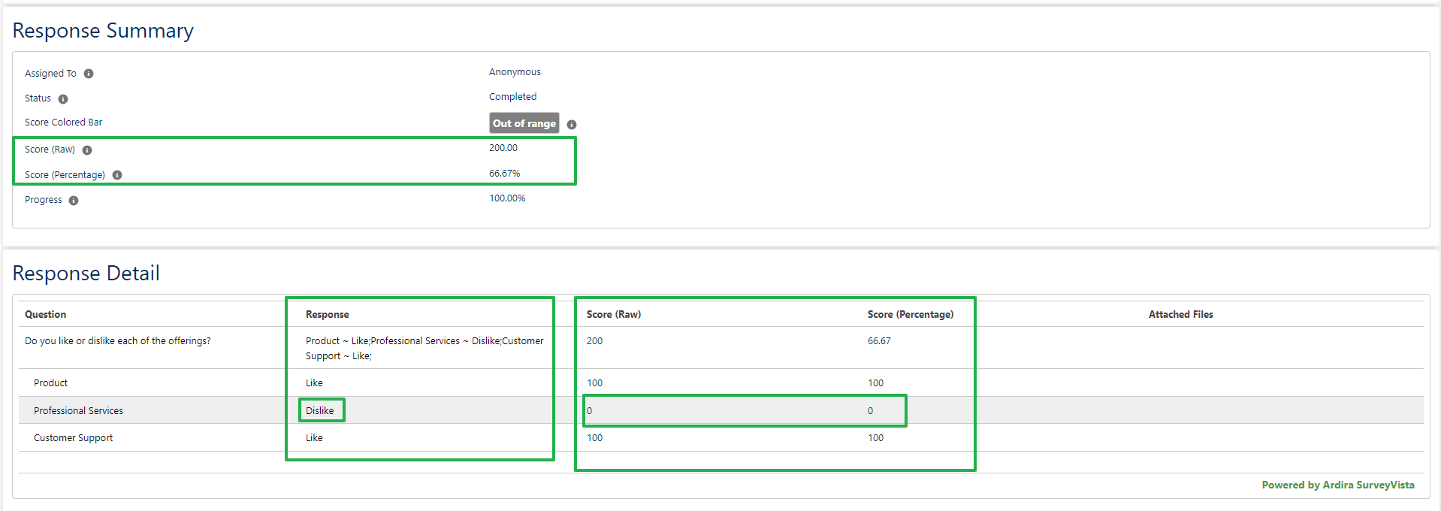
Task: Click the Dislike response for Professional Services
Action: click(x=319, y=410)
